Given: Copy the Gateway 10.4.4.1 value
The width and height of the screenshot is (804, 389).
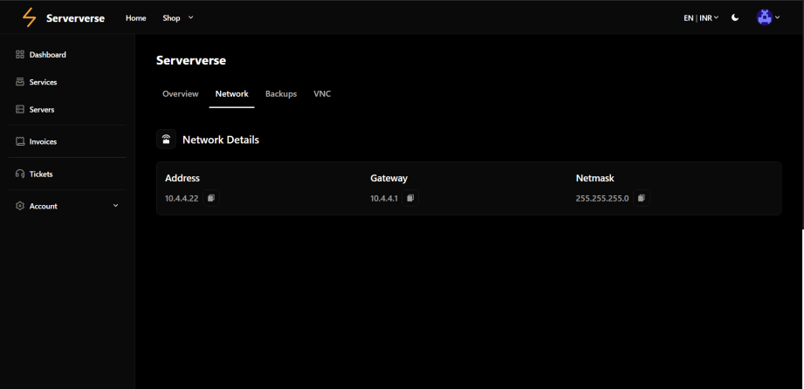Looking at the screenshot, I should (410, 198).
